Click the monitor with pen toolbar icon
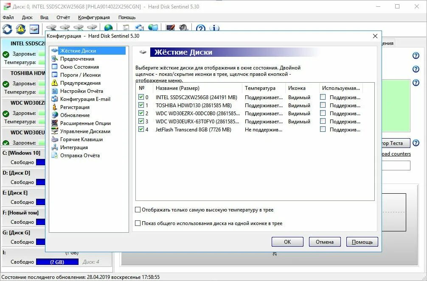 (170, 28)
